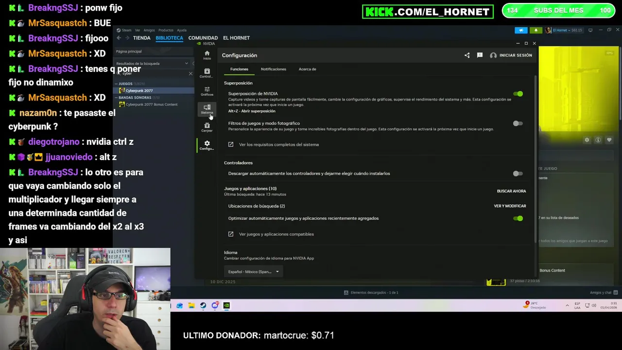Click Steam notifications bell button
622x350 pixels.
536,30
